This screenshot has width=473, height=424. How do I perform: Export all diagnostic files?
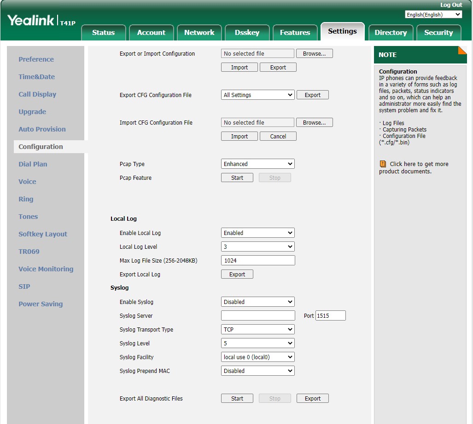[312, 399]
